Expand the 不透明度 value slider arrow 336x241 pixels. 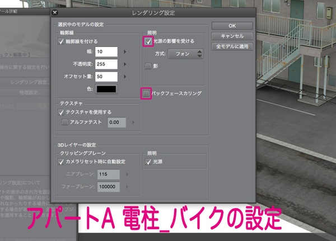tap(125, 64)
